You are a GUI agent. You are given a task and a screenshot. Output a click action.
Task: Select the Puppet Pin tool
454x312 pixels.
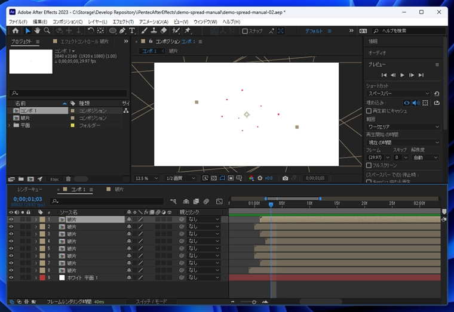(188, 30)
